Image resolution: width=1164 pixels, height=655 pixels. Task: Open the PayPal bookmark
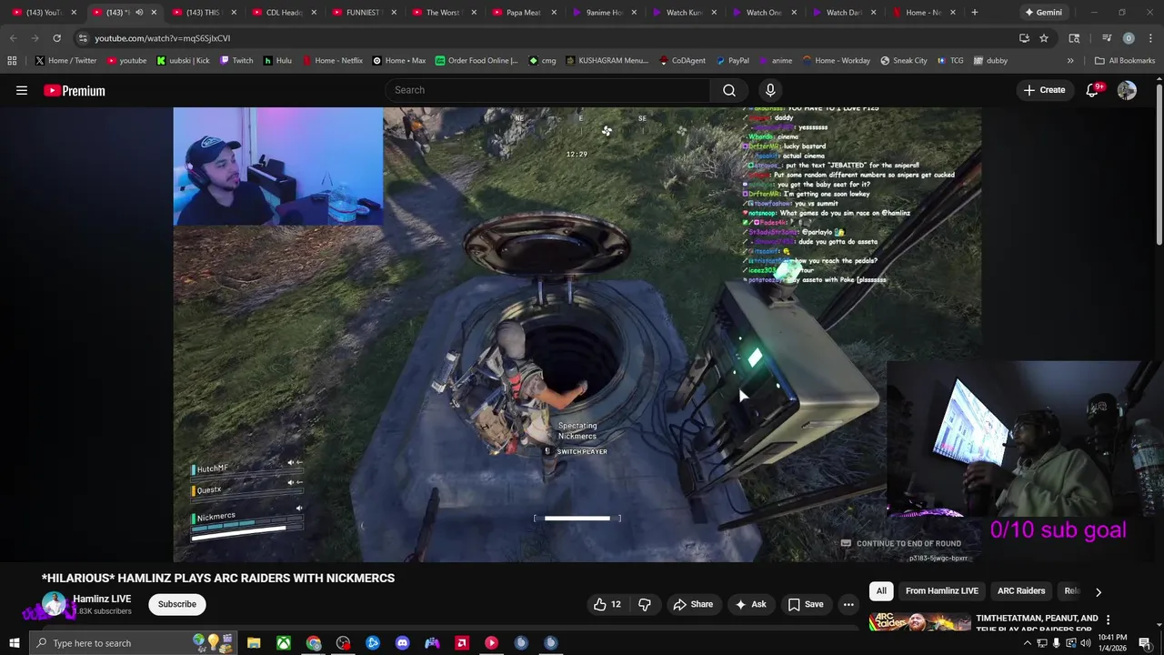[x=731, y=61]
